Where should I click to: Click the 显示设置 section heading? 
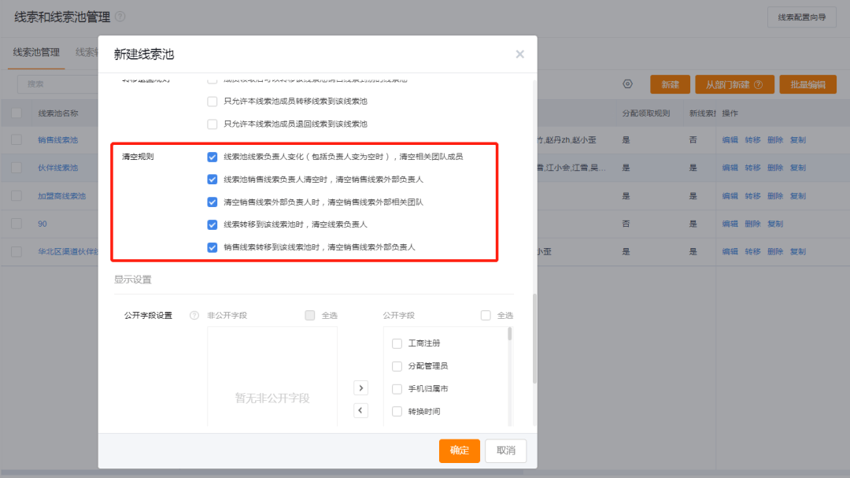coord(133,280)
